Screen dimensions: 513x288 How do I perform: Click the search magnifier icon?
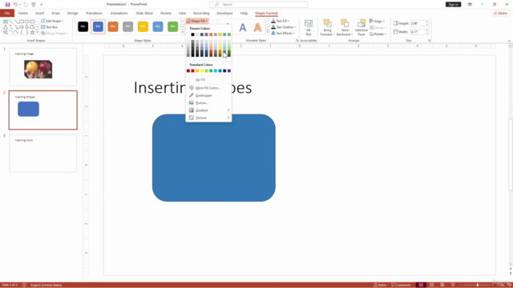click(216, 5)
